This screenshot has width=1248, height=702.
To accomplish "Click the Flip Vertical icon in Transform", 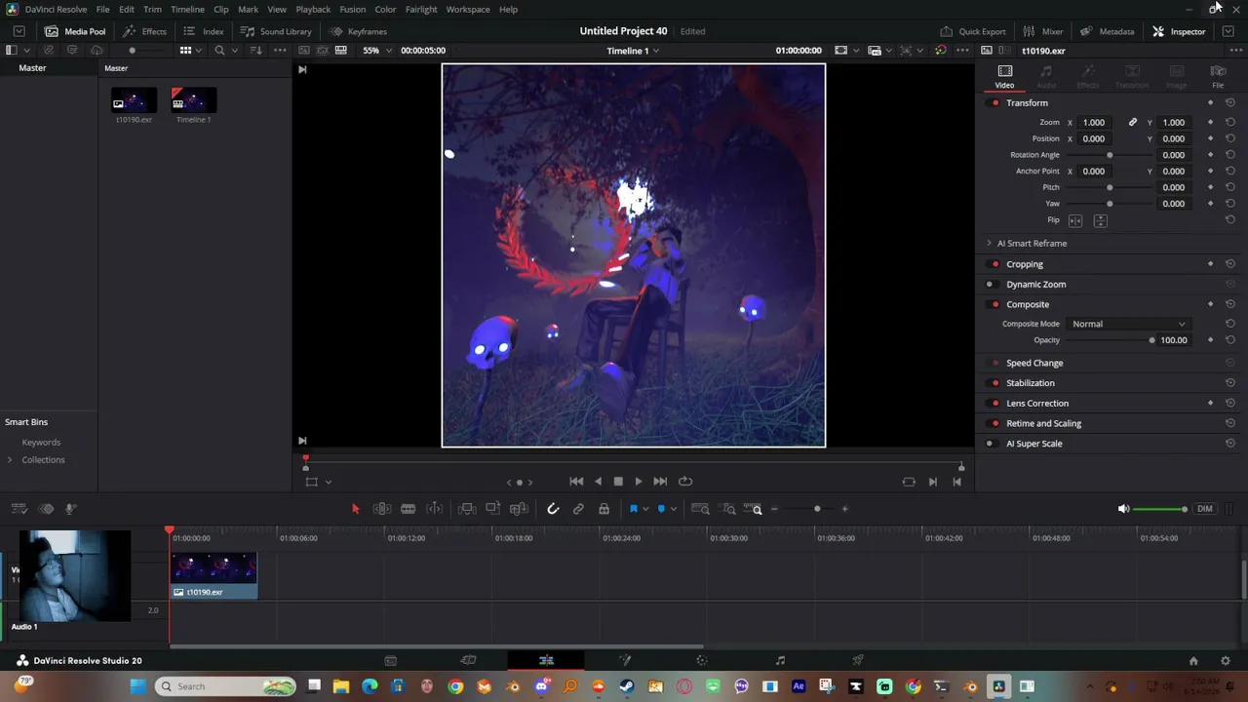I will pyautogui.click(x=1100, y=220).
